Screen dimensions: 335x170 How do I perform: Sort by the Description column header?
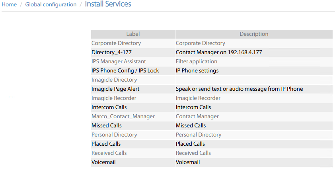(254, 34)
